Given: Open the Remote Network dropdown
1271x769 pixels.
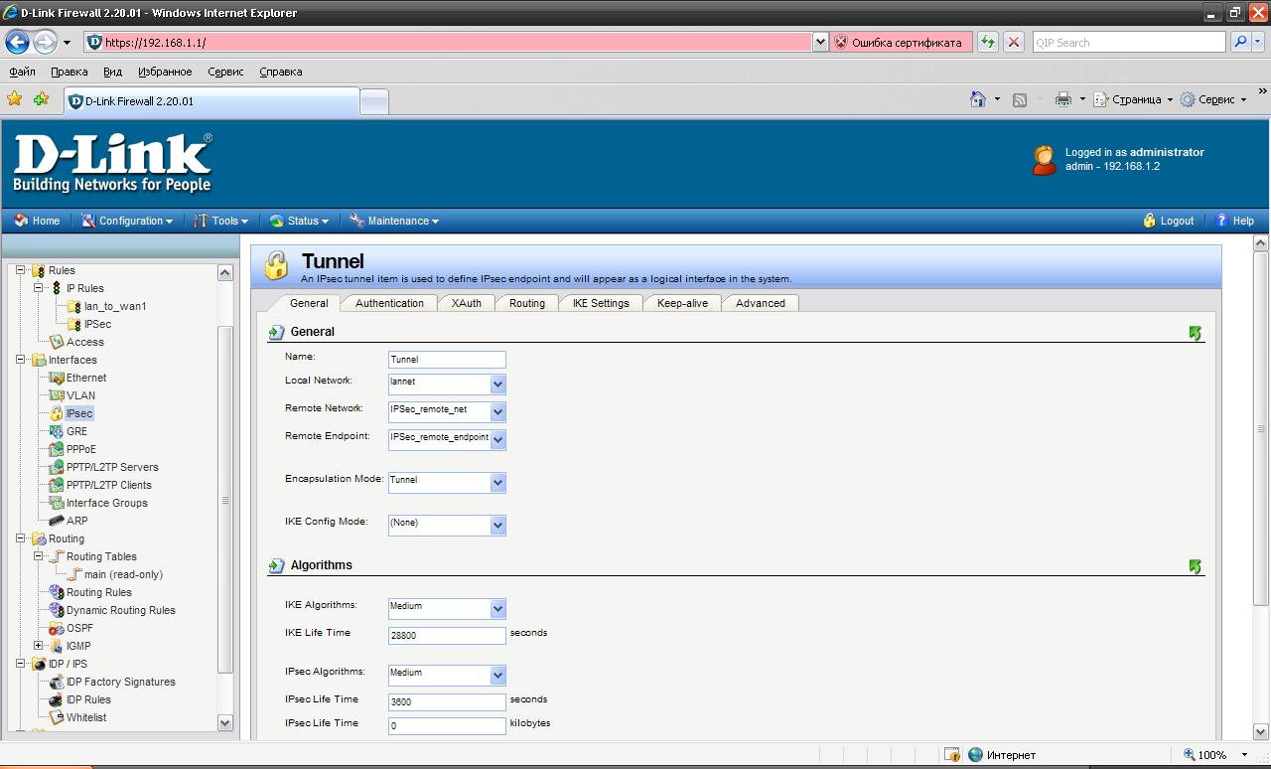Looking at the screenshot, I should click(497, 411).
